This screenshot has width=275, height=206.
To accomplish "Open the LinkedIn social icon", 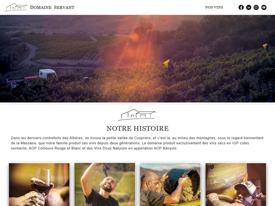I will (248, 7).
